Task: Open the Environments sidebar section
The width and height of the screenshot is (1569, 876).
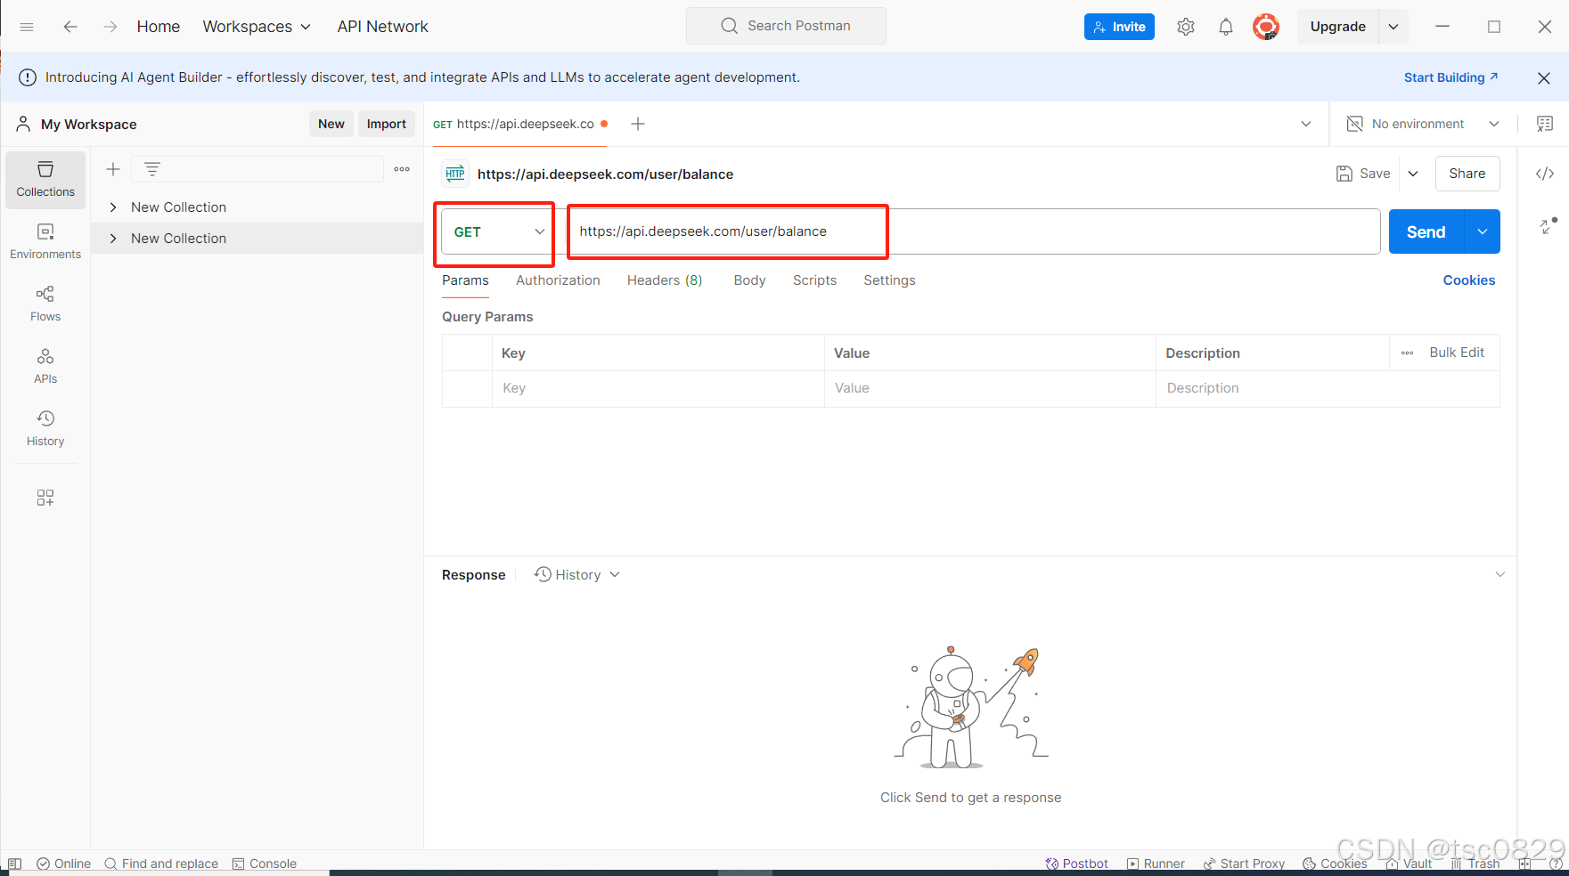Action: point(45,242)
